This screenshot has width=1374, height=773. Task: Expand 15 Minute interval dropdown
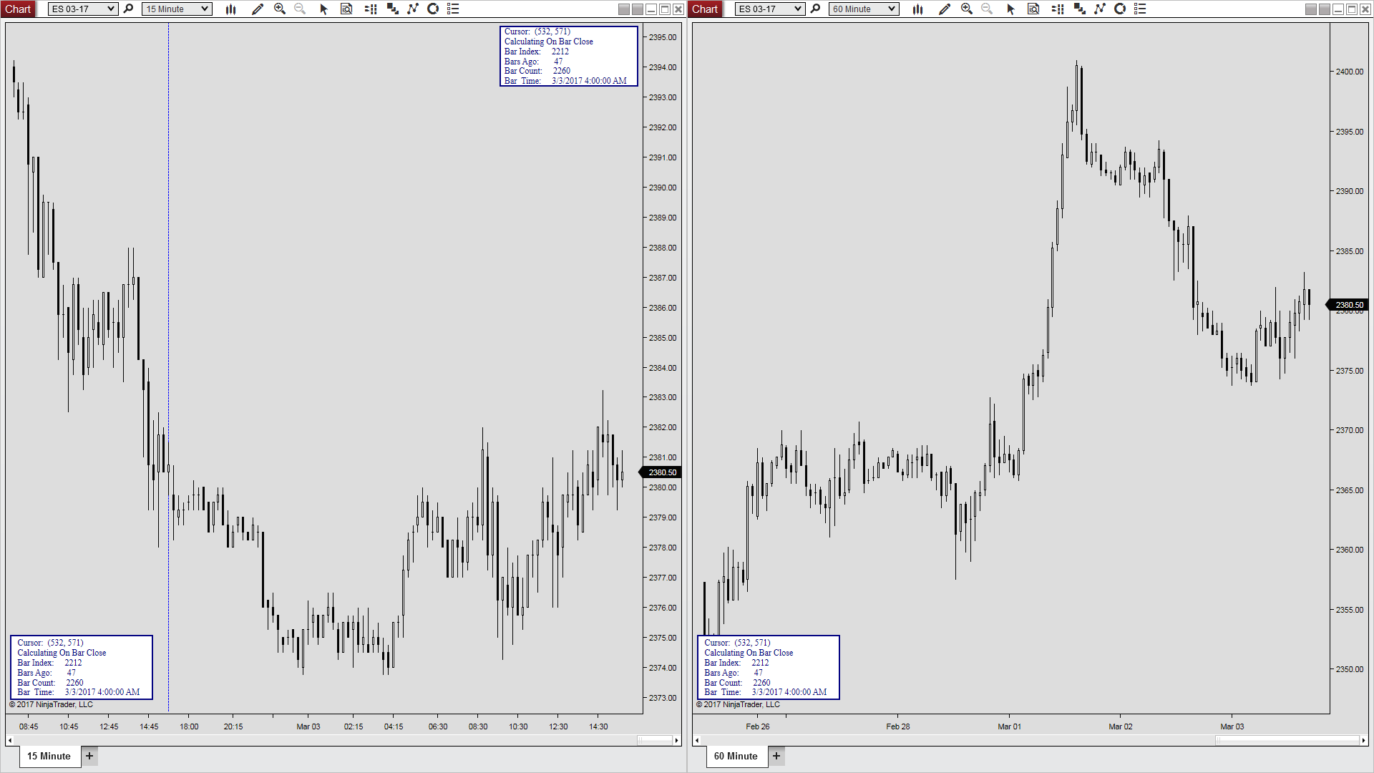(x=205, y=9)
